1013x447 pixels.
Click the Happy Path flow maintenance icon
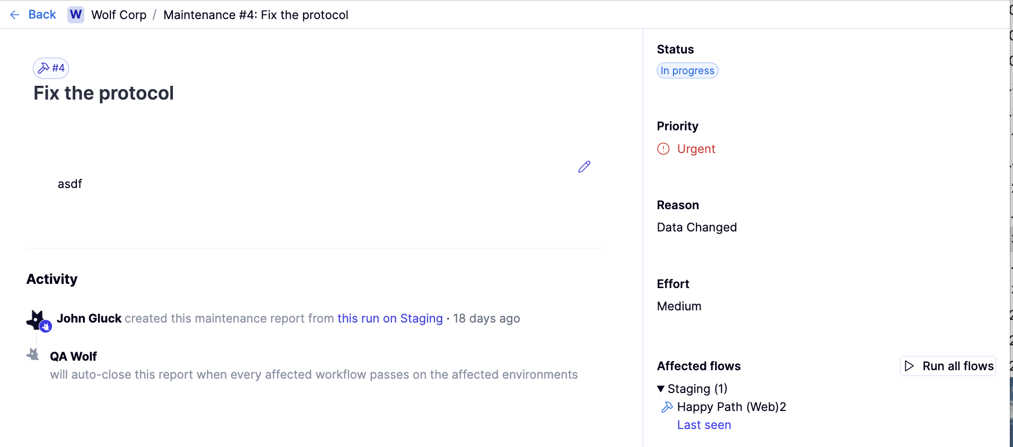point(667,407)
